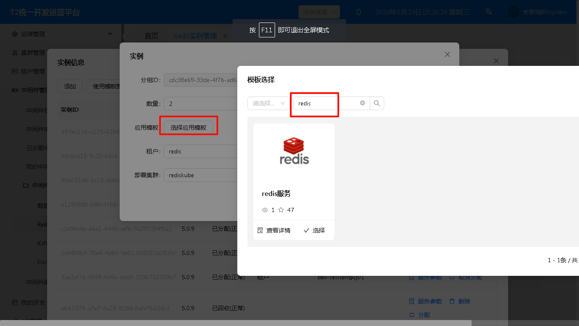Click the 分配 link in the 已回收 row

[419, 315]
